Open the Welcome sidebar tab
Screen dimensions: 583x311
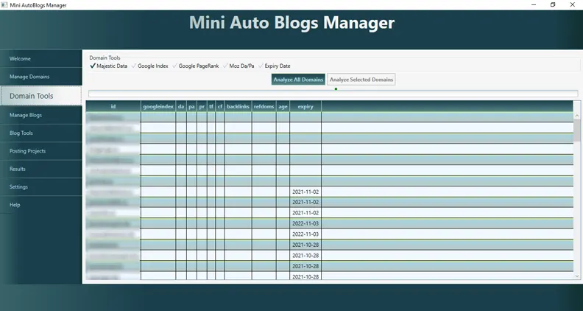coord(40,59)
